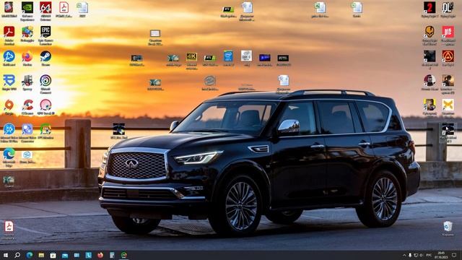Open the GeForce Experience desktop shortcut
The image size is (462, 260).
point(27,11)
